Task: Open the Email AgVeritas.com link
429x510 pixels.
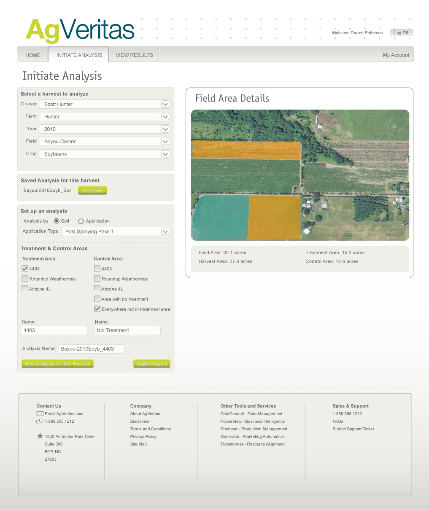Action: click(64, 414)
